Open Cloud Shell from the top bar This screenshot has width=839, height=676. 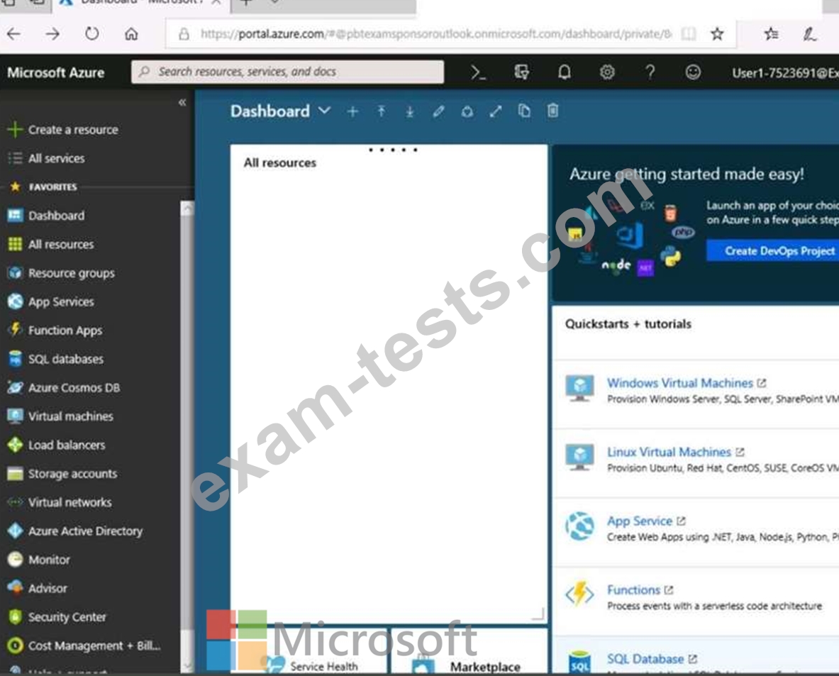tap(479, 72)
